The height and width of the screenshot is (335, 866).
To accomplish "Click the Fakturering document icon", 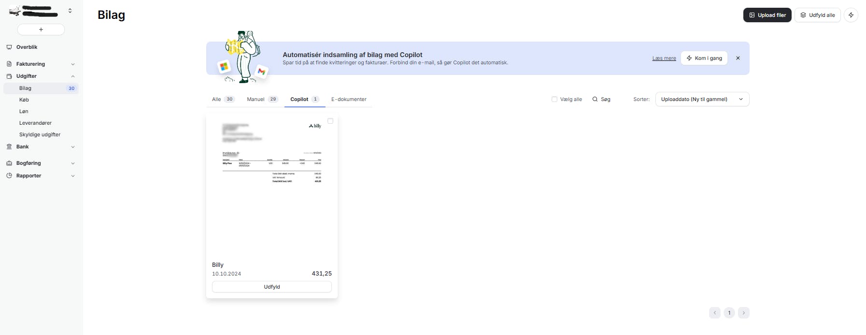I will pos(9,64).
